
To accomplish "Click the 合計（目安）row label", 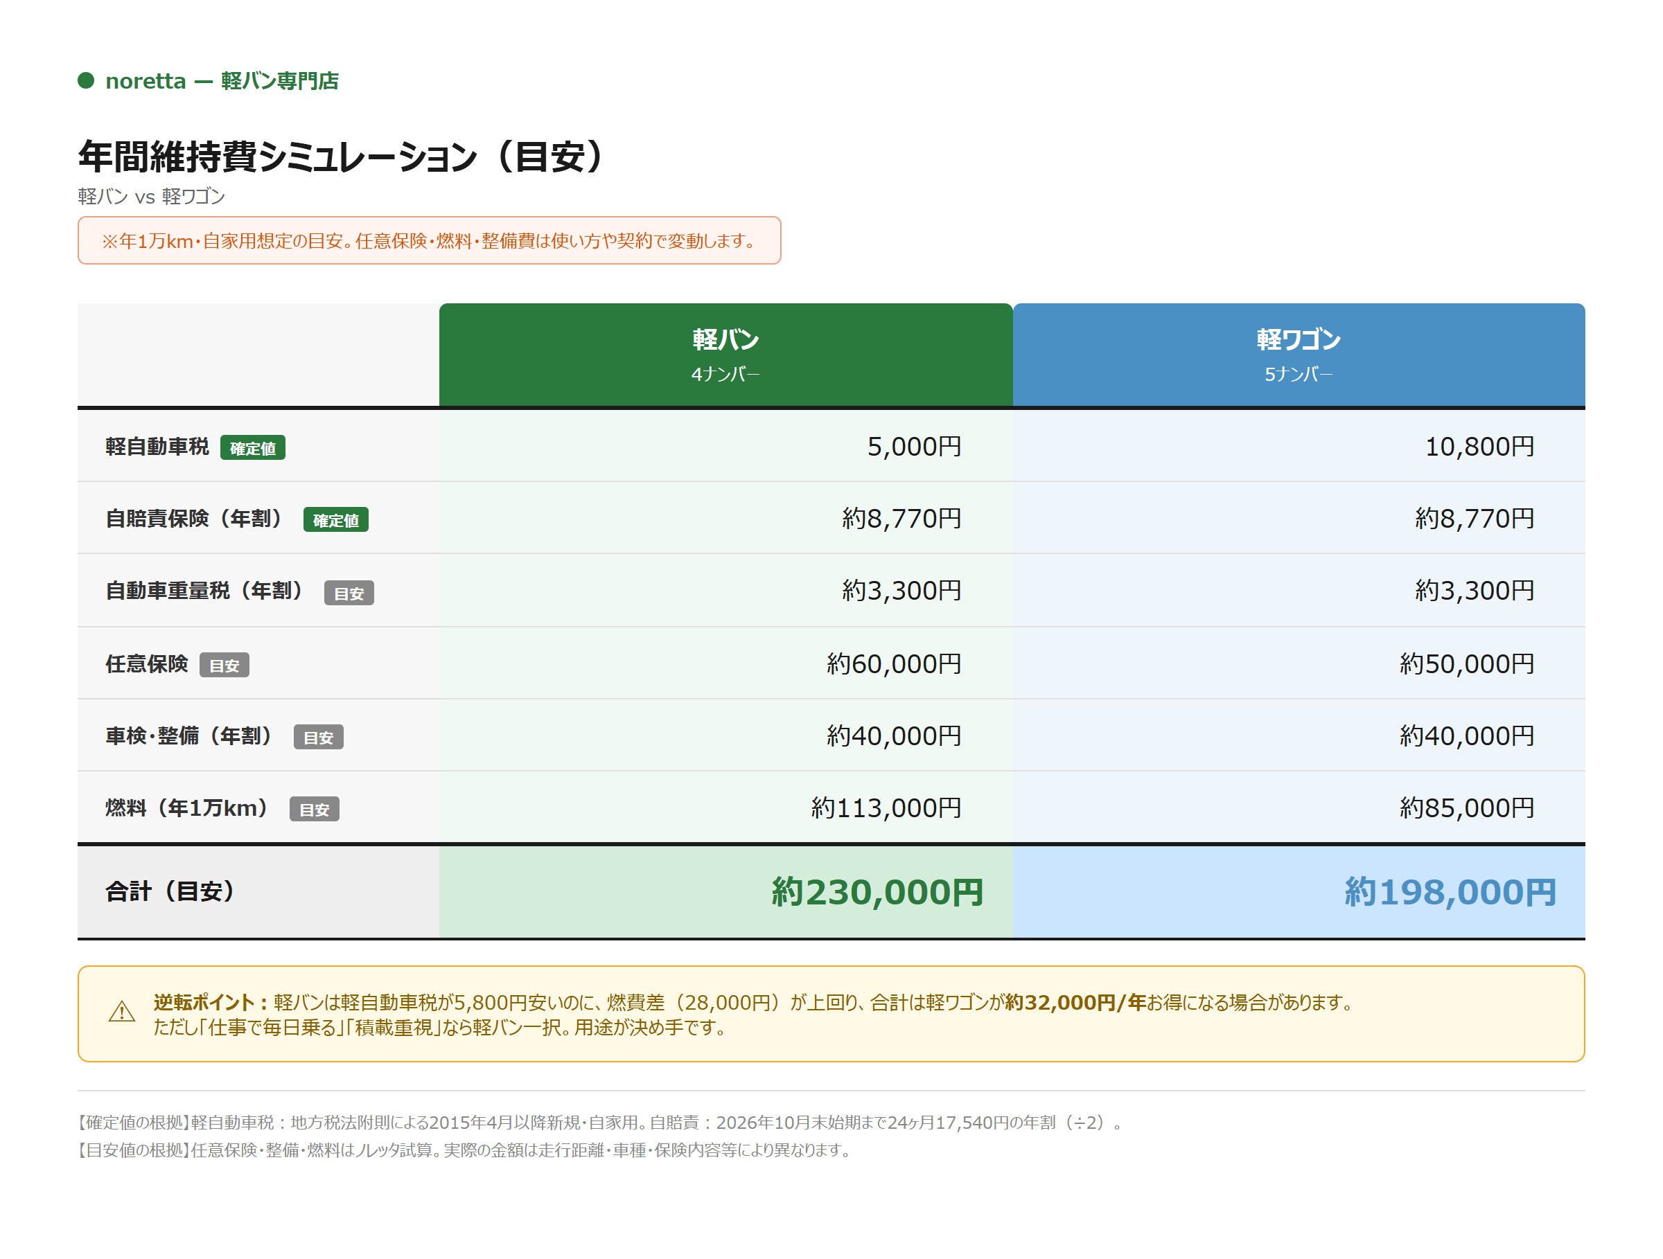I will tap(170, 892).
